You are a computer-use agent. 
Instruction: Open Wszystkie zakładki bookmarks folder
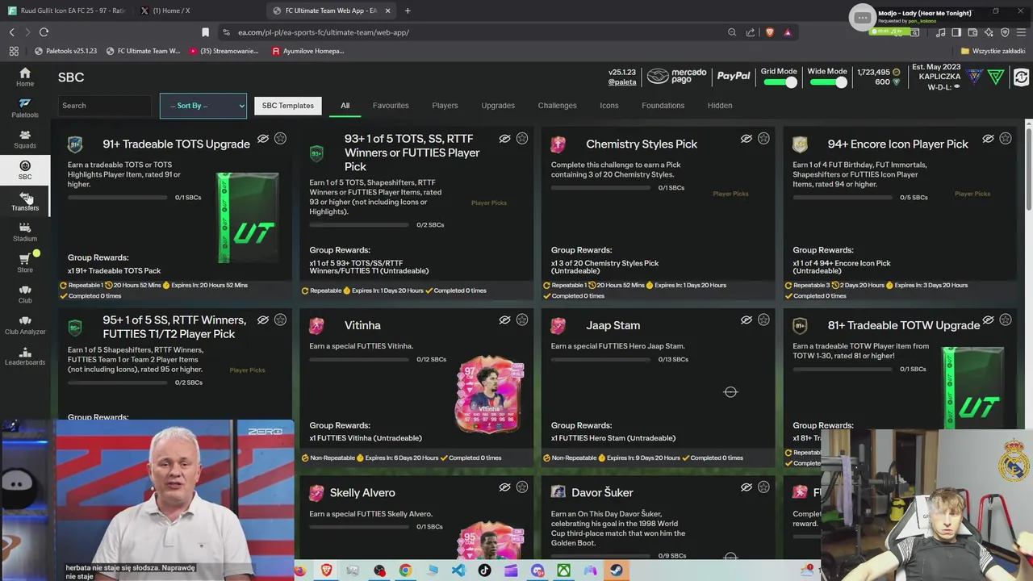[x=992, y=51]
